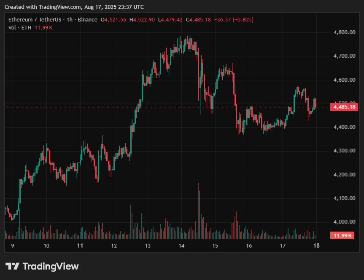Click the Created with TradingView.com caption
The height and width of the screenshot is (280, 364).
[74, 7]
